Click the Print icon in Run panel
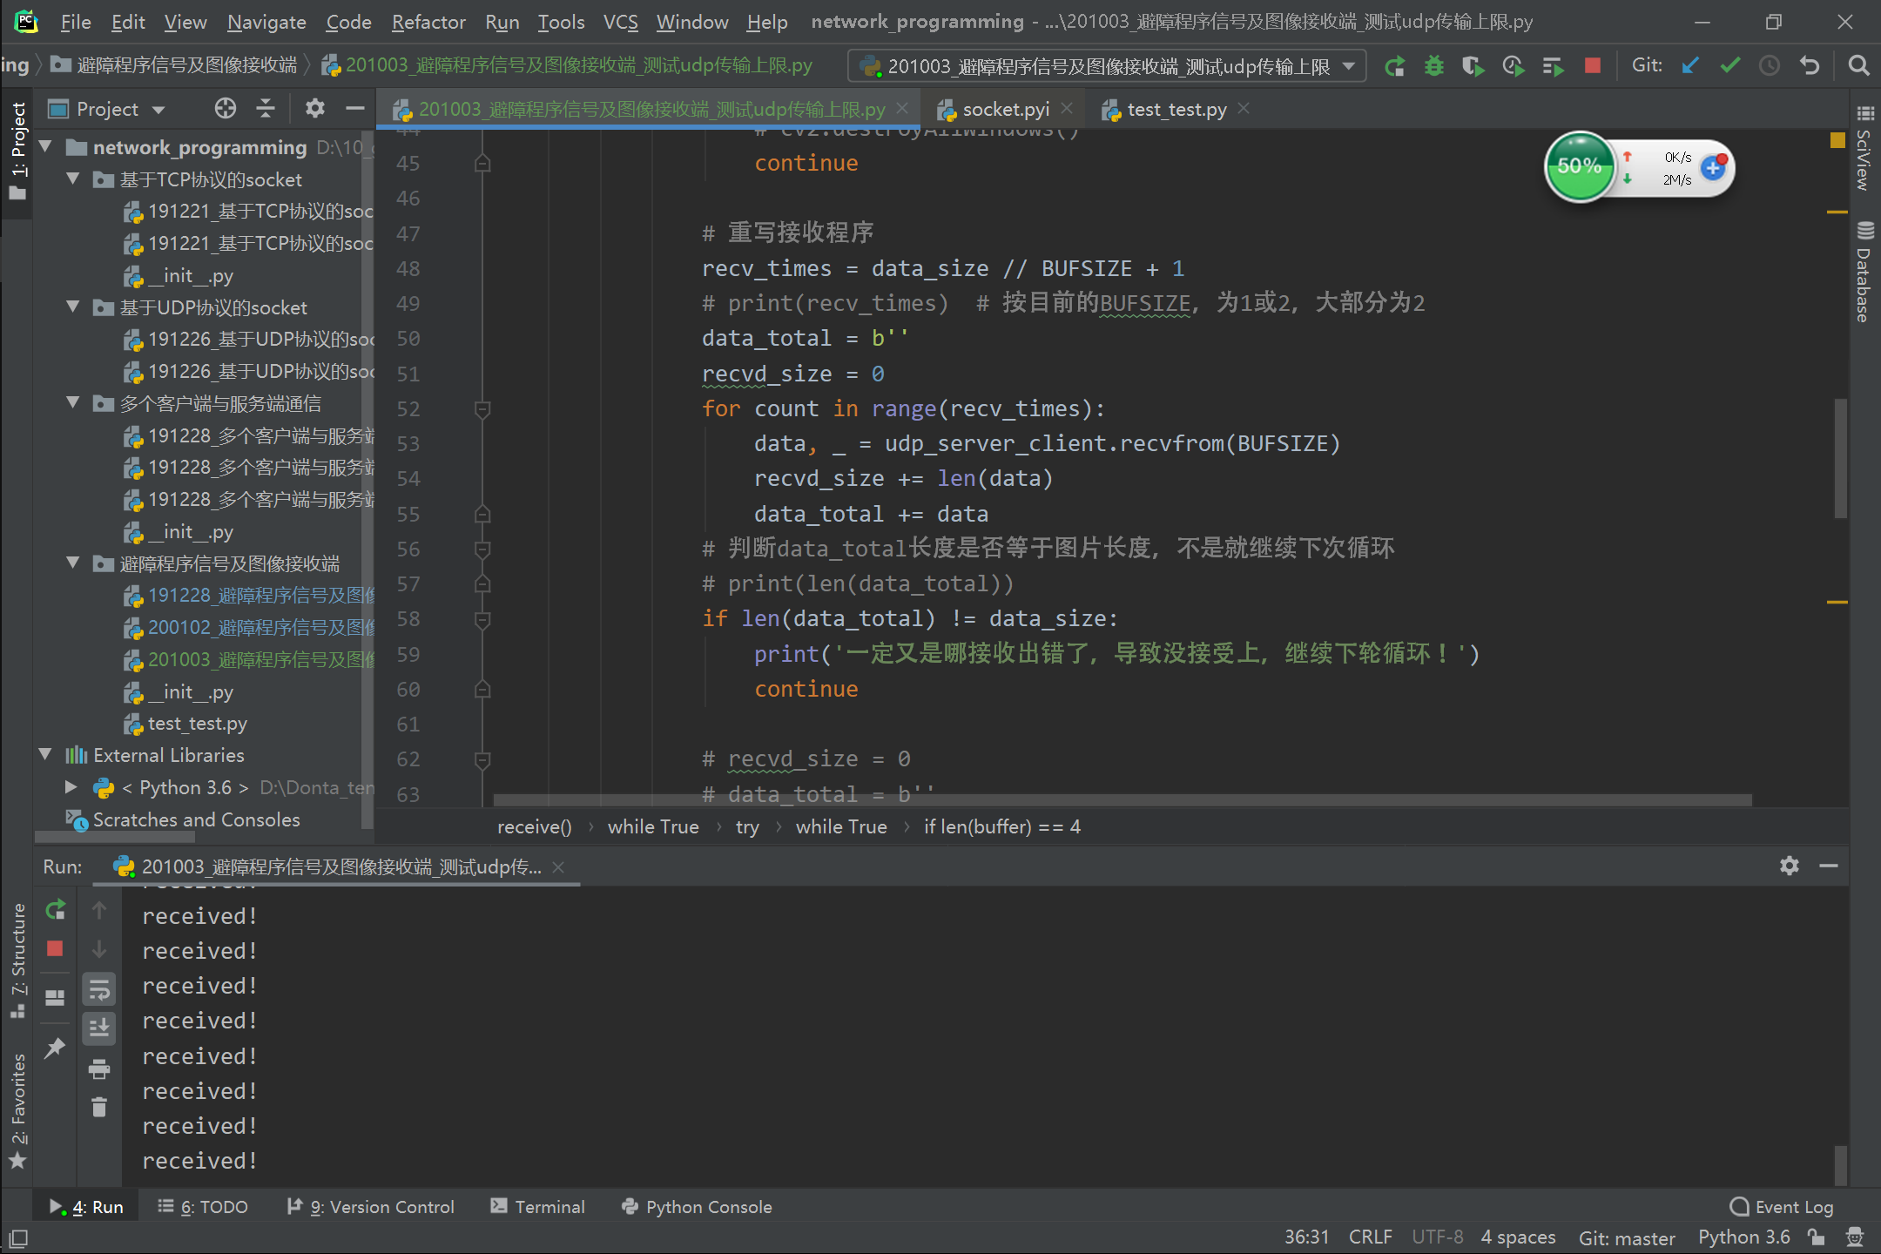 99,1069
